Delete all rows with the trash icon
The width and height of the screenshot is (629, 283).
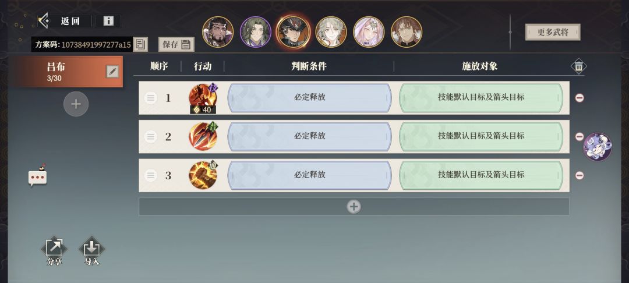(x=578, y=66)
